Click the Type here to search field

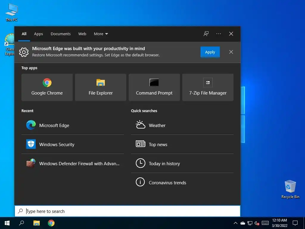click(127, 211)
